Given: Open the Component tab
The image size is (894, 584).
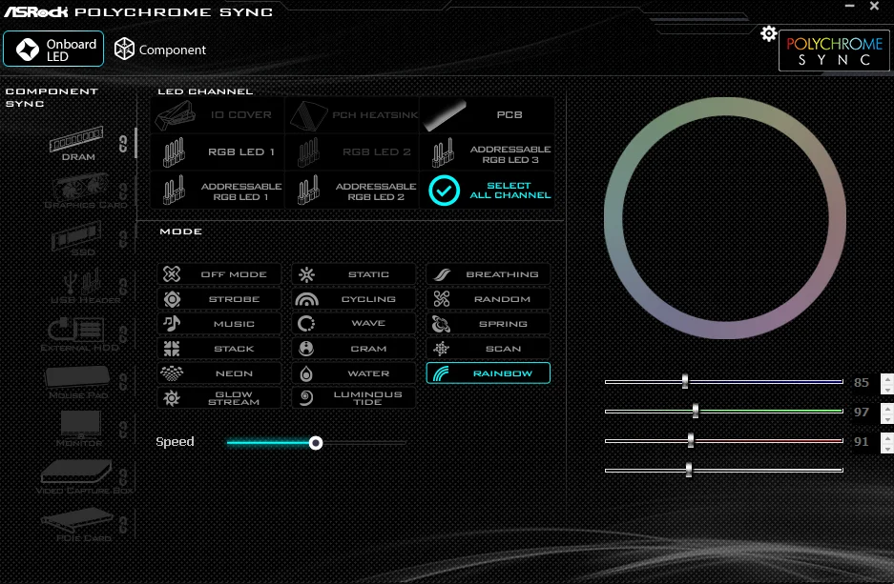Looking at the screenshot, I should pos(159,50).
